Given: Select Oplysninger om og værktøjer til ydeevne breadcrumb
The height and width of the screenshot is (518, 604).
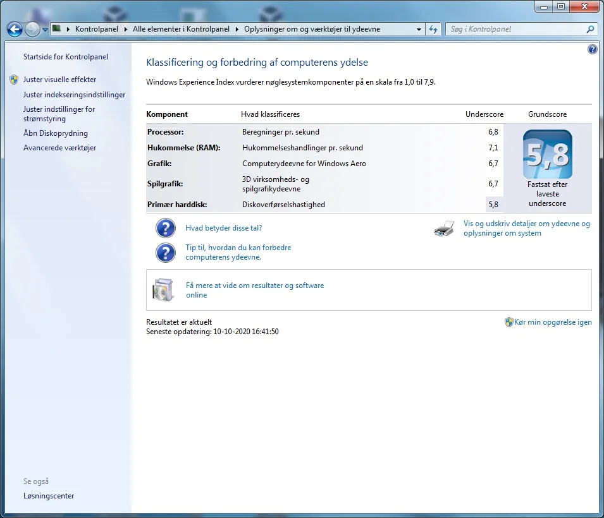Looking at the screenshot, I should point(312,29).
